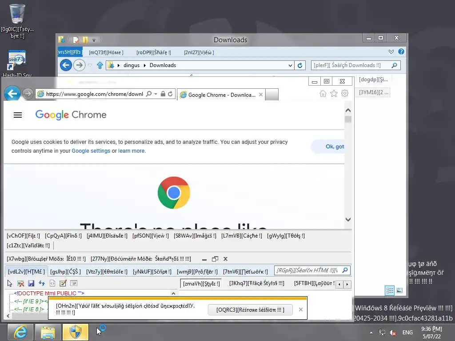The height and width of the screenshot is (341, 455).
Task: Switch Downloads window to details view icon
Action: 390,290
